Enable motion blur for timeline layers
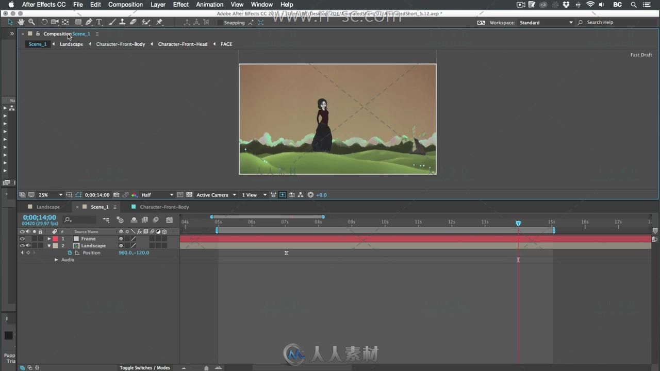The image size is (660, 371). pos(156,220)
